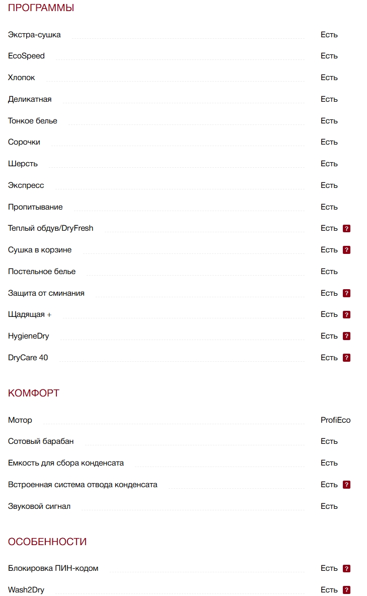Image resolution: width=367 pixels, height=596 pixels.
Task: Open the Щадящая + help tooltip icon
Action: 346,315
